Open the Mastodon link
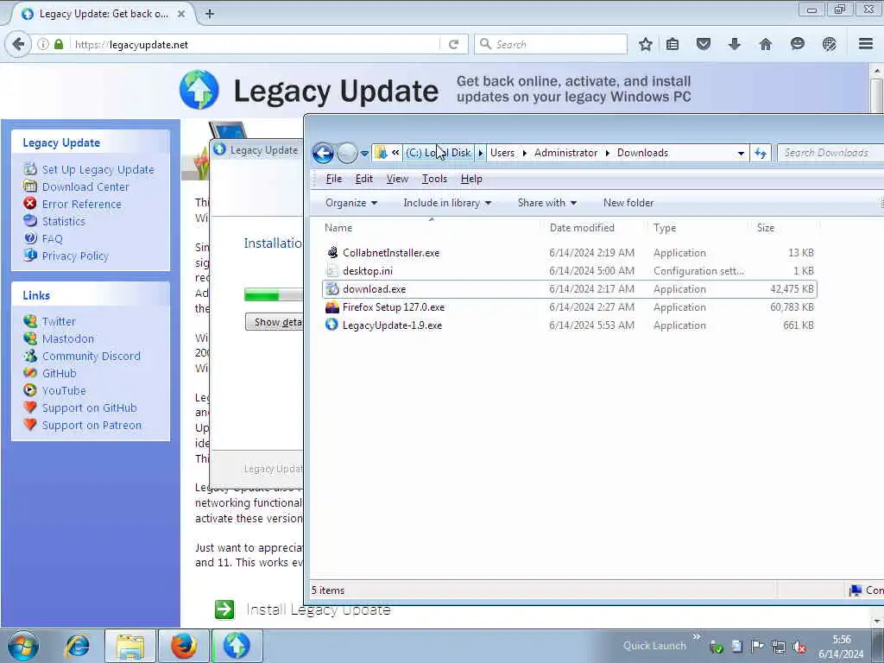Screen dimensions: 884x663 (67, 338)
